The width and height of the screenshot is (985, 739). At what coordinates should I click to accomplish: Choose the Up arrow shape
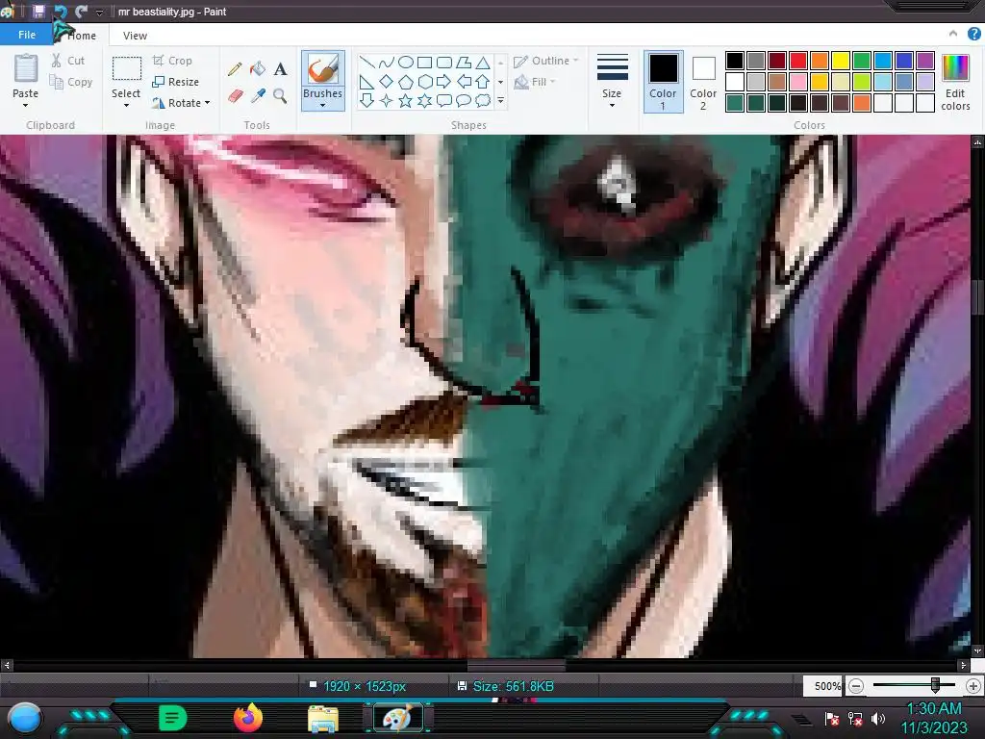coord(483,81)
